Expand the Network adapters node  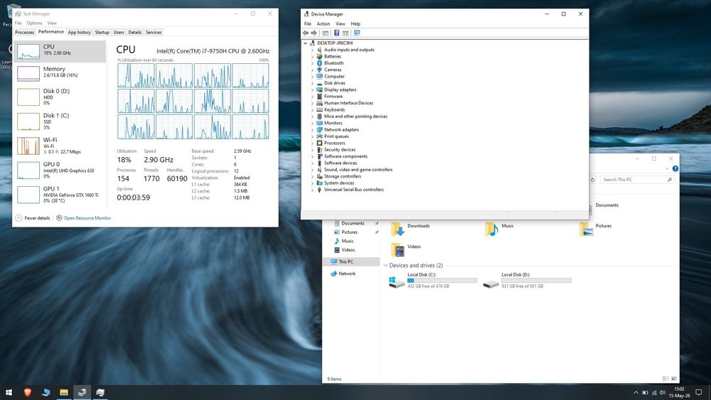312,129
